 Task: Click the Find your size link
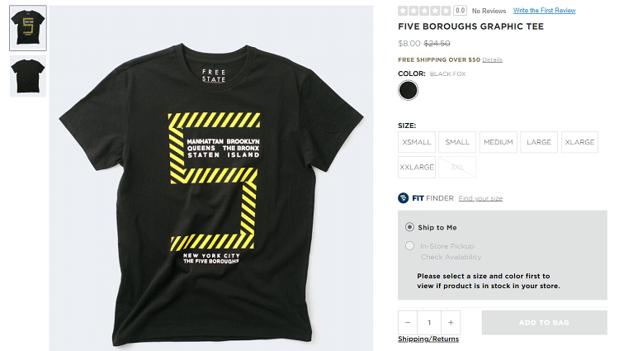pyautogui.click(x=480, y=198)
